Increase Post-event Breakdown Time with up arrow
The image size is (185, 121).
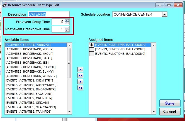click(67, 28)
